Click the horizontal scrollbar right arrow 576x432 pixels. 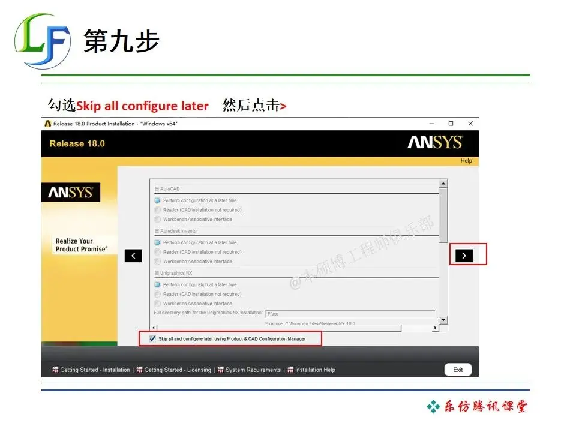[x=436, y=328]
